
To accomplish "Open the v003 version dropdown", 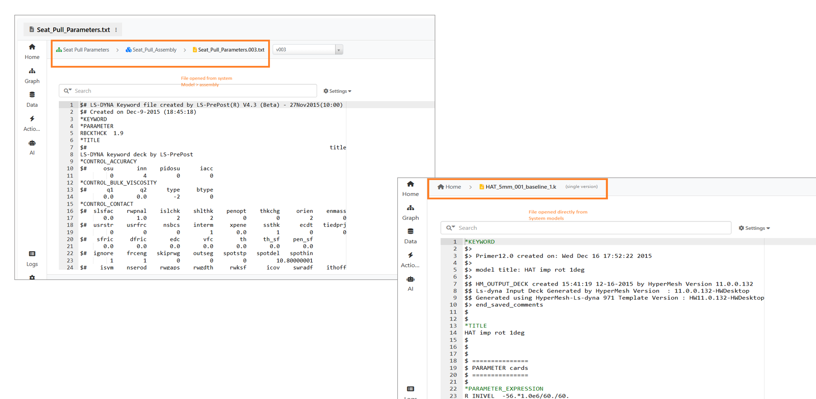I will click(x=338, y=50).
